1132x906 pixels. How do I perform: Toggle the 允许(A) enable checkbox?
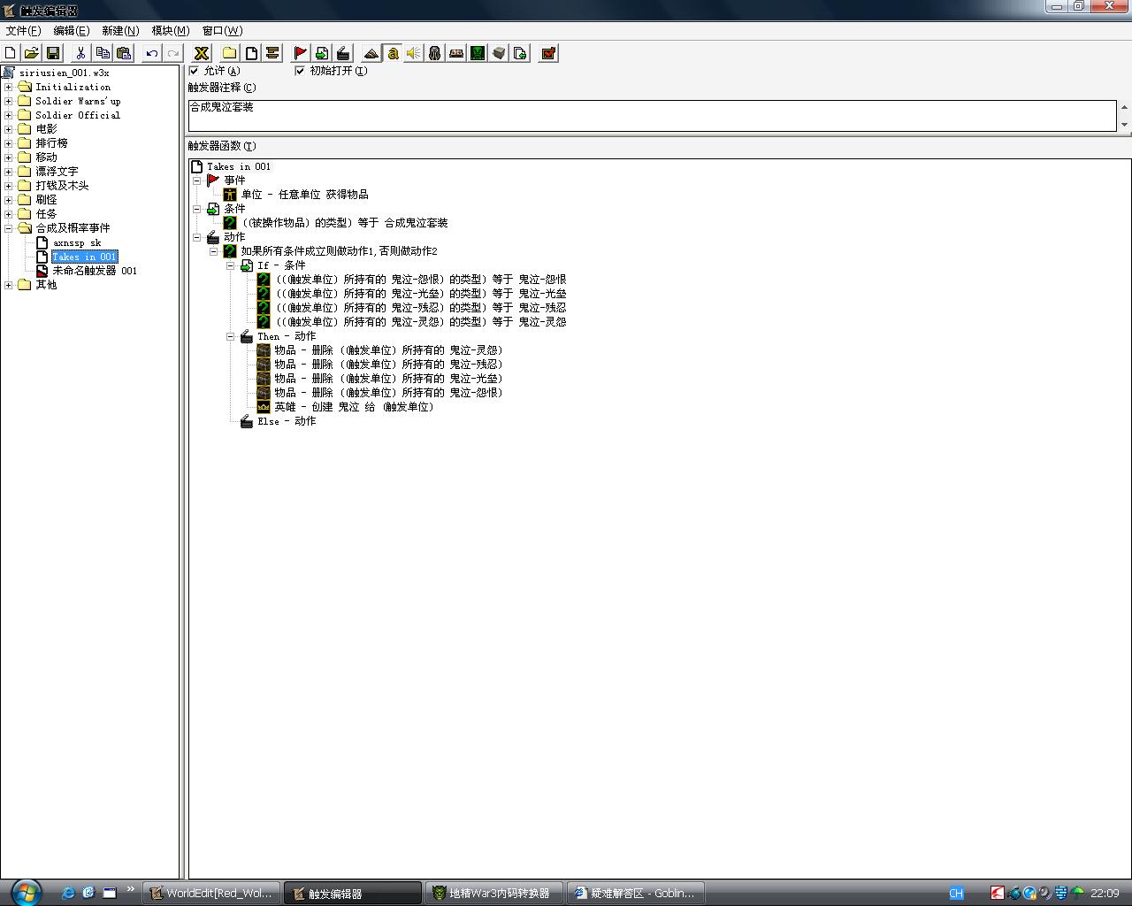195,71
